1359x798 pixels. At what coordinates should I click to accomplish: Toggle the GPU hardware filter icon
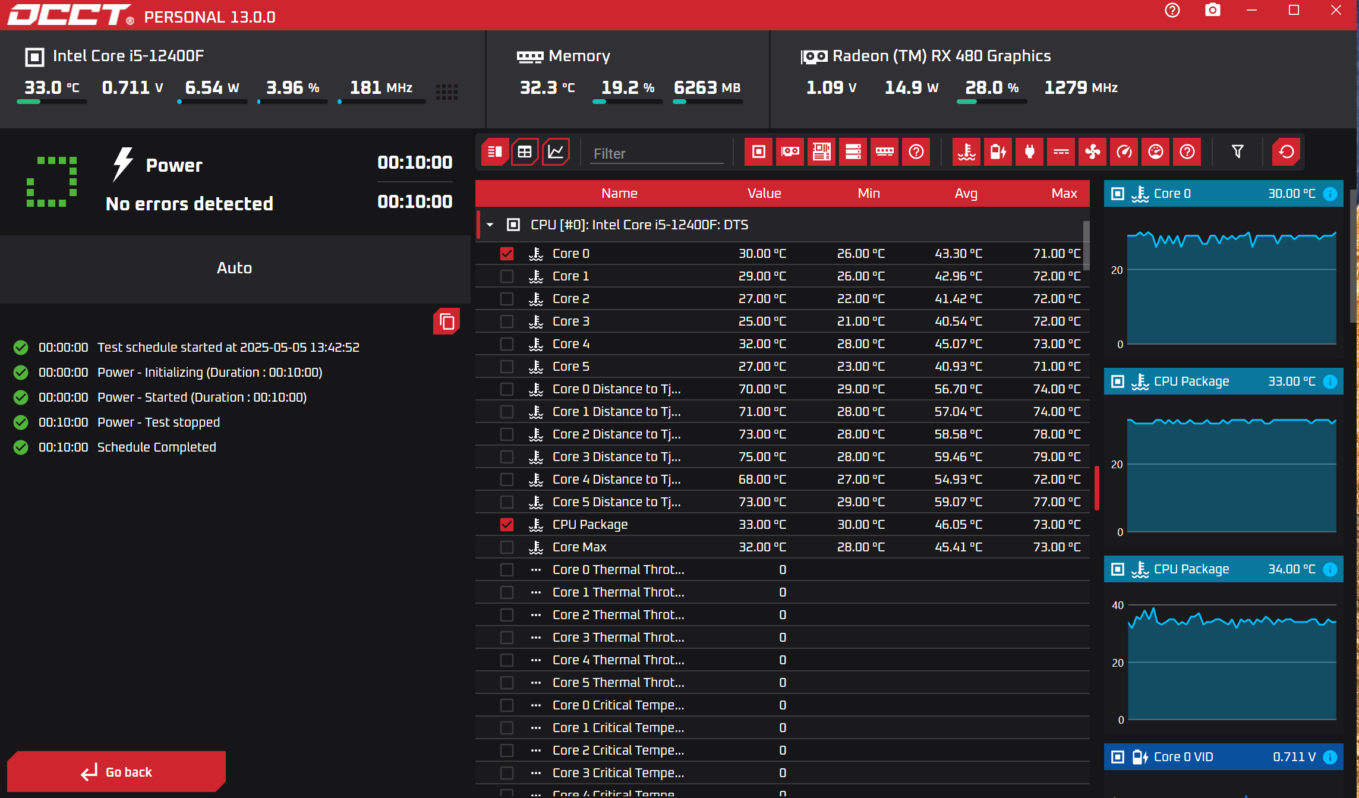(x=790, y=152)
